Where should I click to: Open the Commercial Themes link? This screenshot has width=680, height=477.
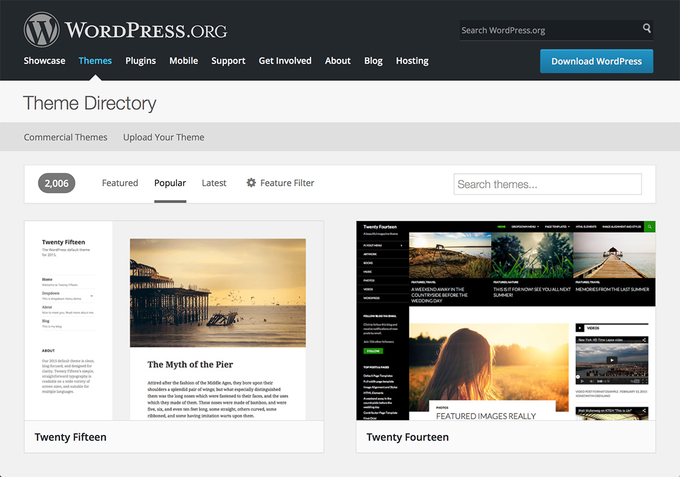point(66,137)
